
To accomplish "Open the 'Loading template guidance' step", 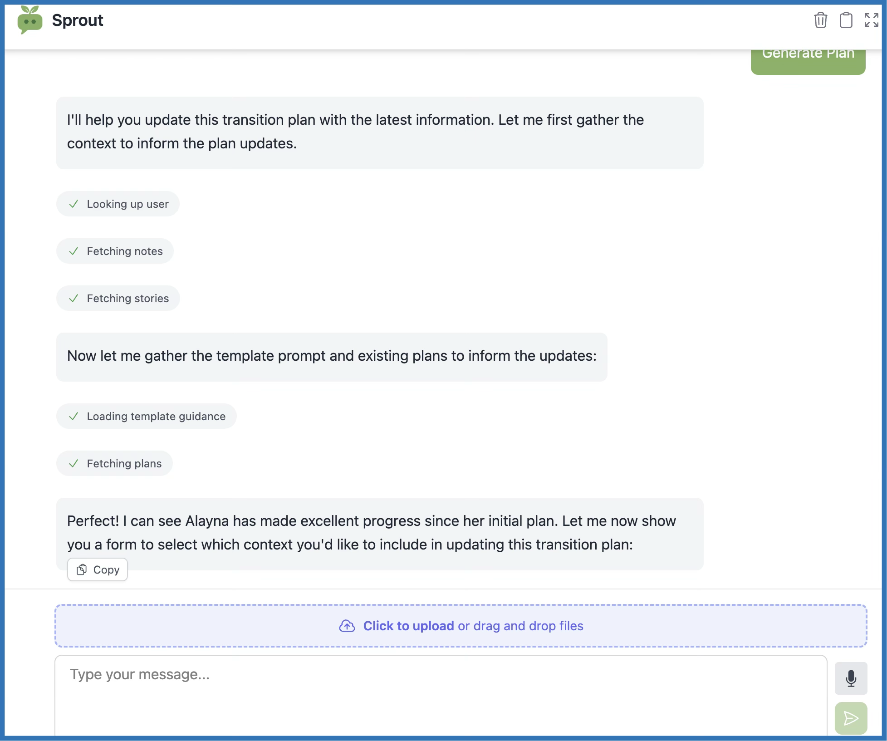I will point(146,417).
